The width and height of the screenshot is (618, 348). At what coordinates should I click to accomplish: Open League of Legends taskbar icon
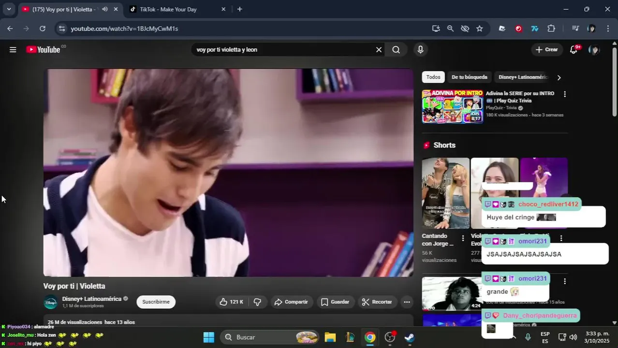tap(350, 337)
